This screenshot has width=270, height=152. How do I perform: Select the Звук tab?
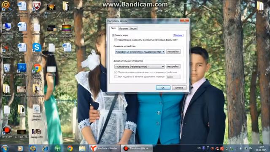click(x=113, y=28)
